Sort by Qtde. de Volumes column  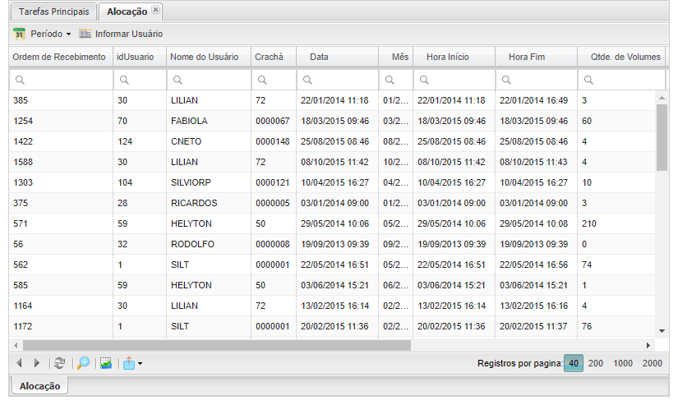coord(621,57)
